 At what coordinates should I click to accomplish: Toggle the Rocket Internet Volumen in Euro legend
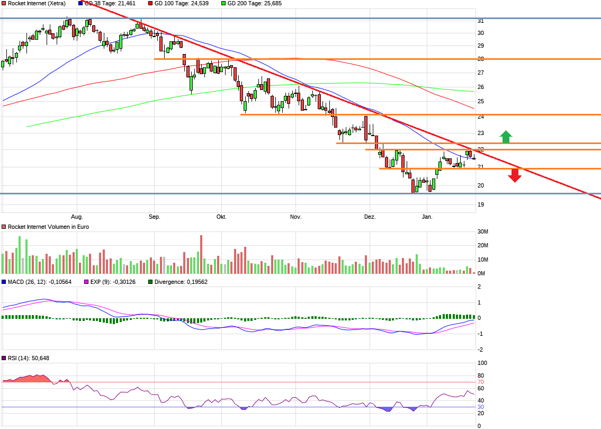3,226
